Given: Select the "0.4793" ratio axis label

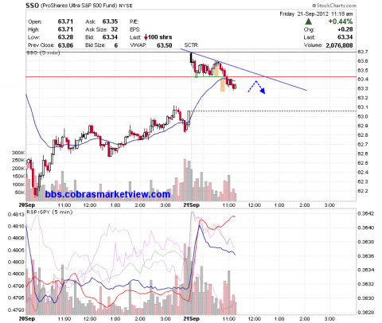Looking at the screenshot, I should pyautogui.click(x=15, y=309).
